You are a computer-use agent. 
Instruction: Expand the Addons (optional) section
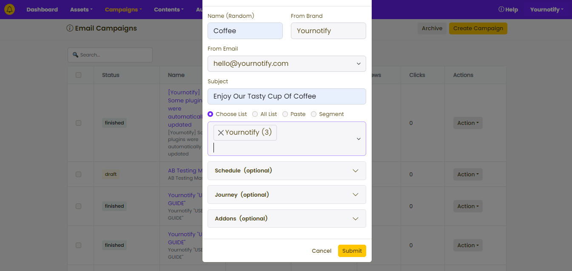(287, 218)
